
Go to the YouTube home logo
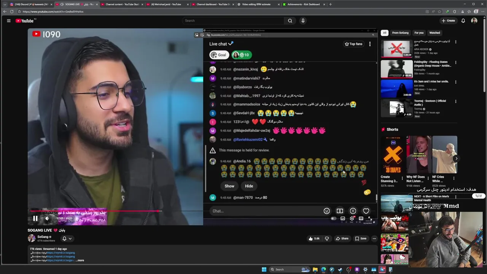(25, 21)
